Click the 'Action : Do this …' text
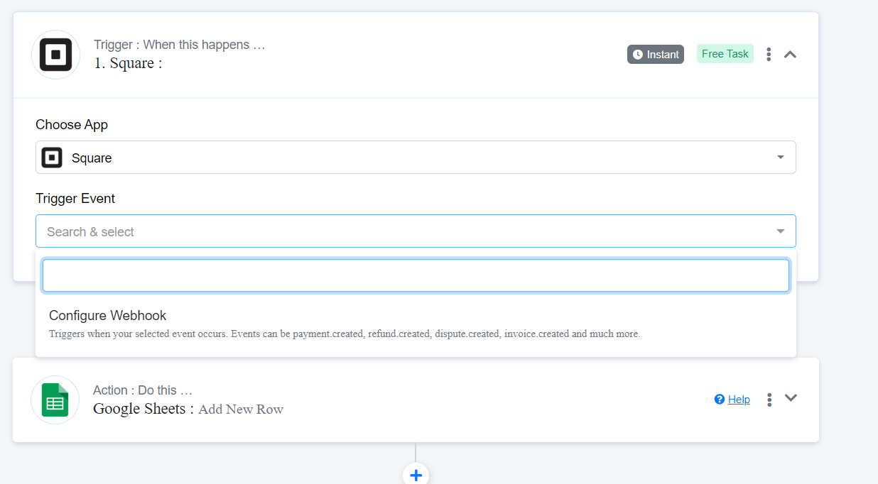This screenshot has width=878, height=484. 143,390
